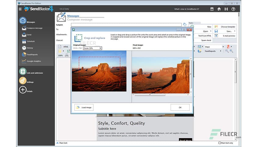
Task: Click the insert image toolbar icon
Action: pos(199,47)
